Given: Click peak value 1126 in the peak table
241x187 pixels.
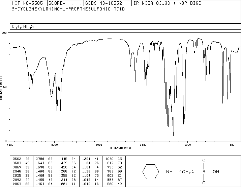Looking at the screenshot, I should pos(86,171).
